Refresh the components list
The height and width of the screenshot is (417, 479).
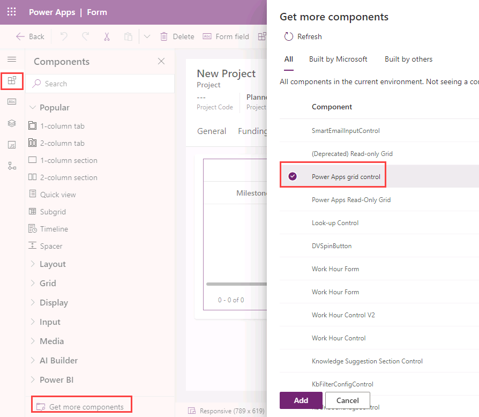coord(303,36)
